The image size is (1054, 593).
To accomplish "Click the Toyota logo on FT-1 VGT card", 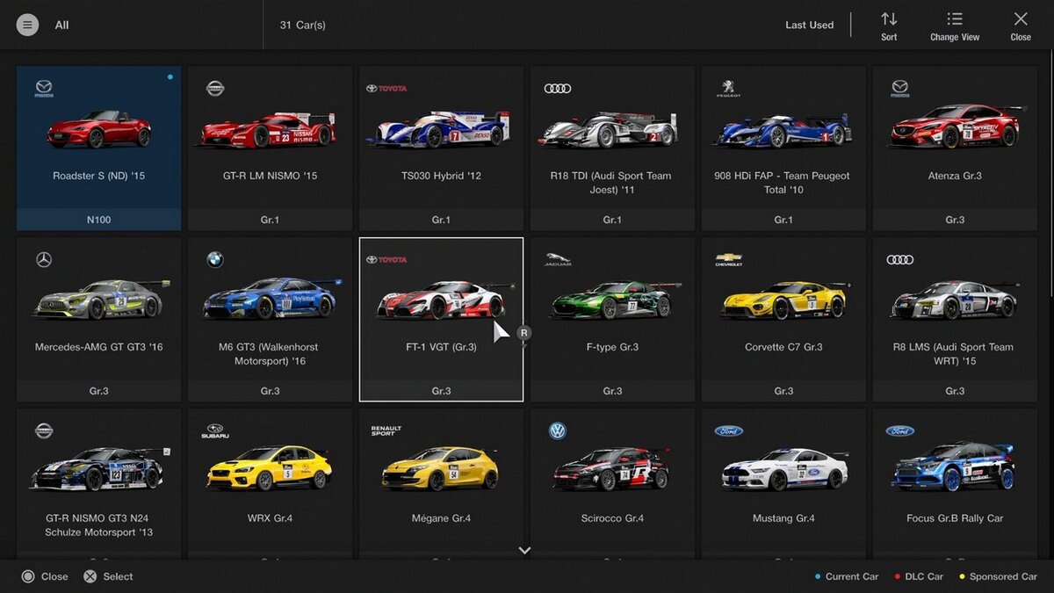I will [386, 259].
